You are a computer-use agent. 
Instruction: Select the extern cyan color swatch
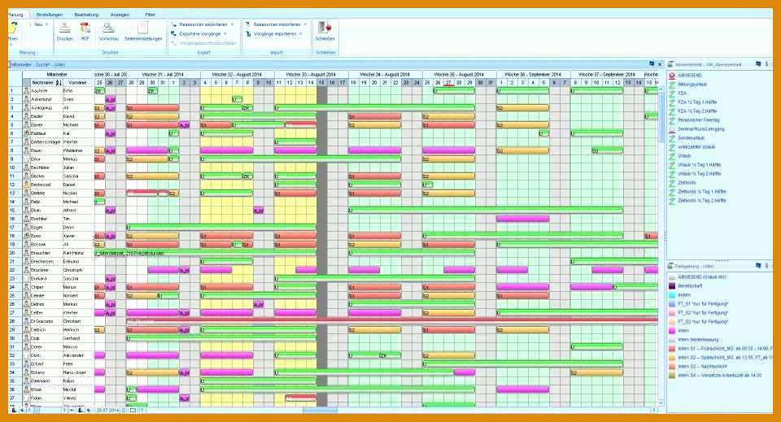[672, 295]
